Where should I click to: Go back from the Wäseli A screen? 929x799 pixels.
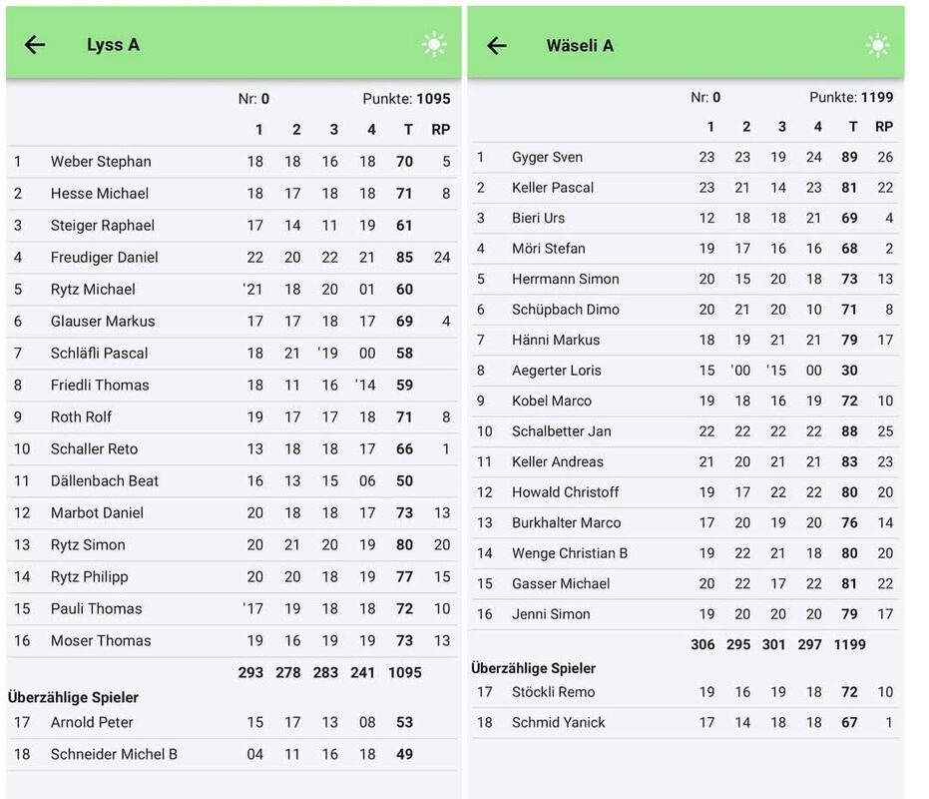(x=497, y=46)
